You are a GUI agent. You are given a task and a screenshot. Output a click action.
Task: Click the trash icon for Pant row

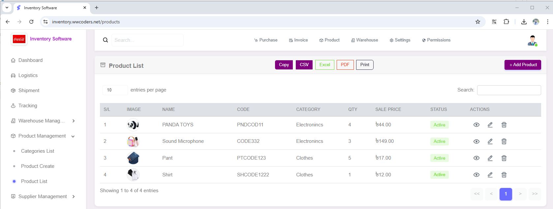point(504,158)
